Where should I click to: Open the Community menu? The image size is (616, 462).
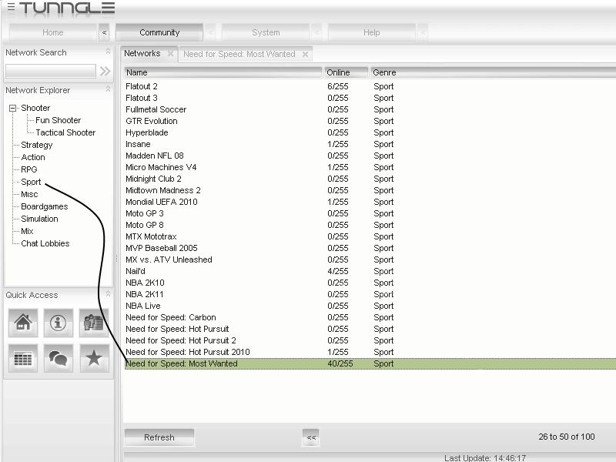[x=159, y=33]
